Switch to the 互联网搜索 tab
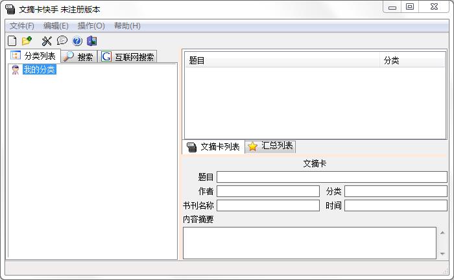 point(127,56)
